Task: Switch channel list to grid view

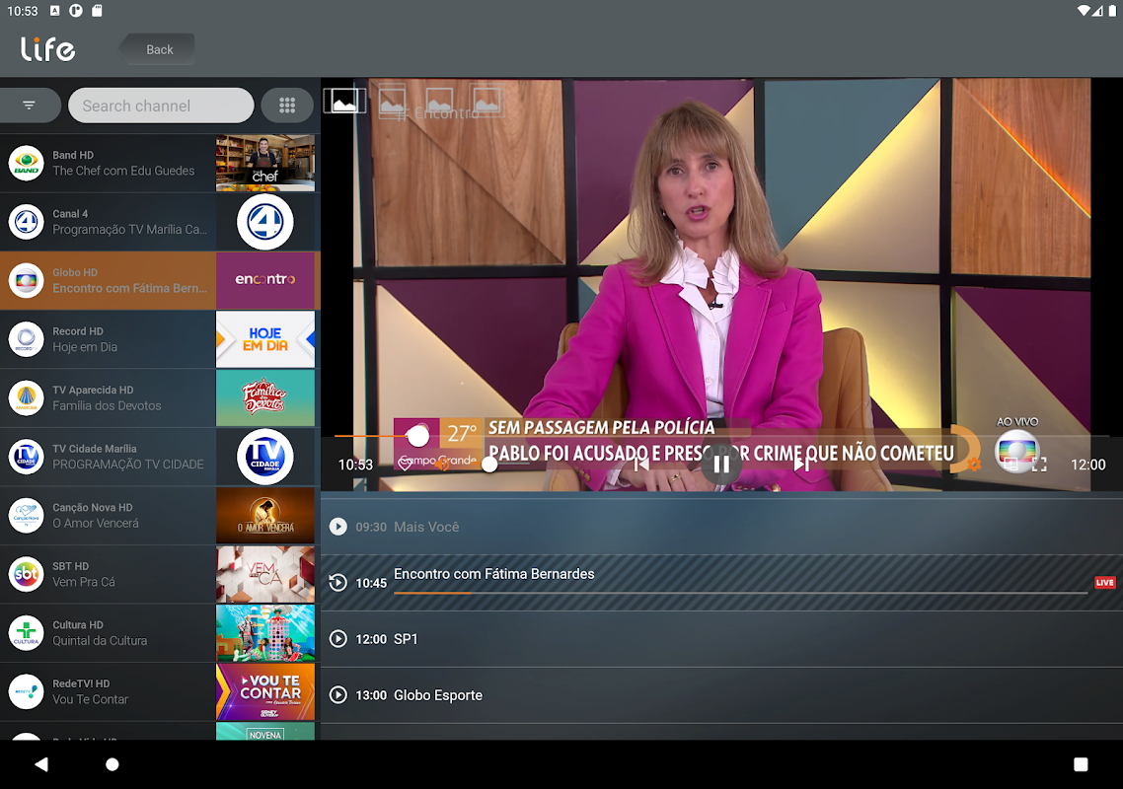Action: [x=287, y=106]
